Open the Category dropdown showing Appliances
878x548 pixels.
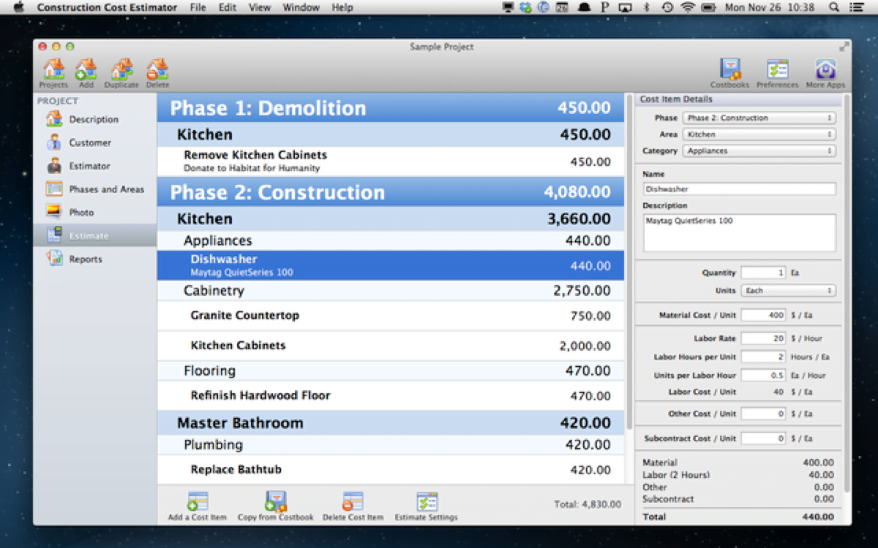(x=759, y=151)
